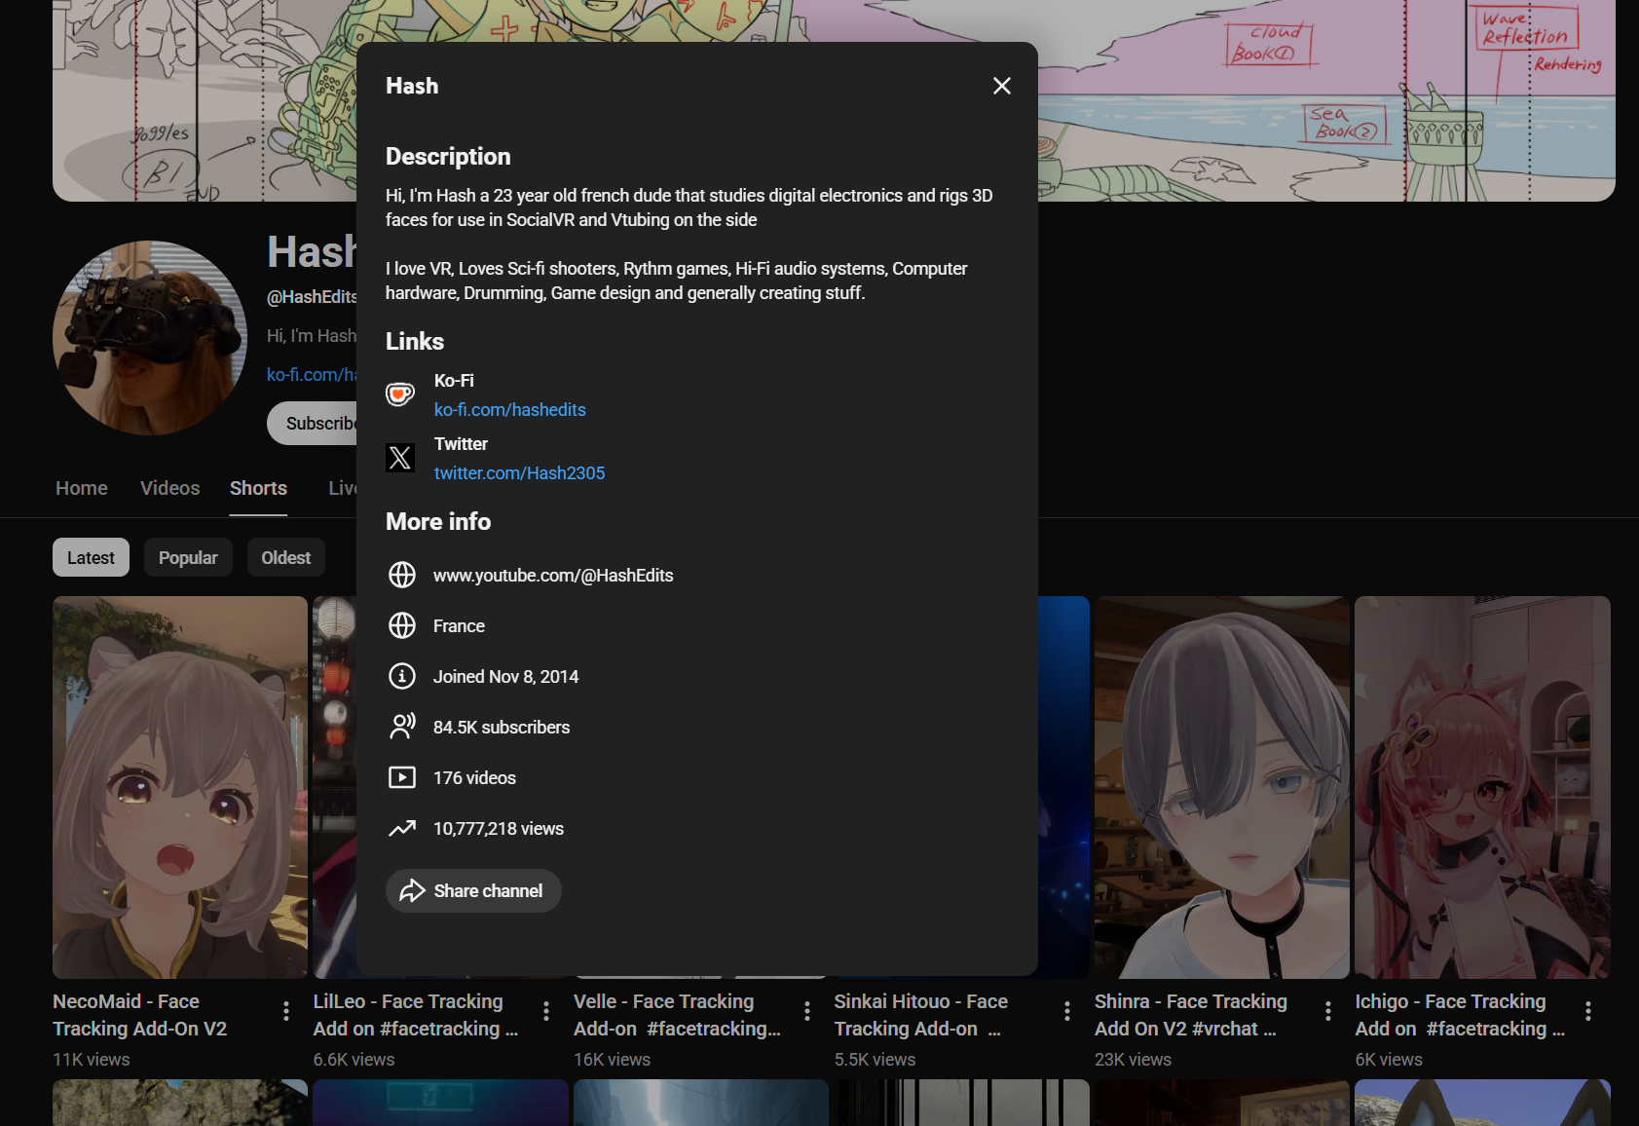Click the globe icon beside the channel URL
The image size is (1639, 1126).
[x=402, y=575]
